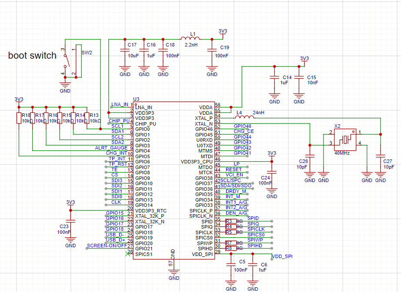Screen dimensions: 401x292
Task: Select the GND symbol under the boot switch
Action: coord(65,87)
